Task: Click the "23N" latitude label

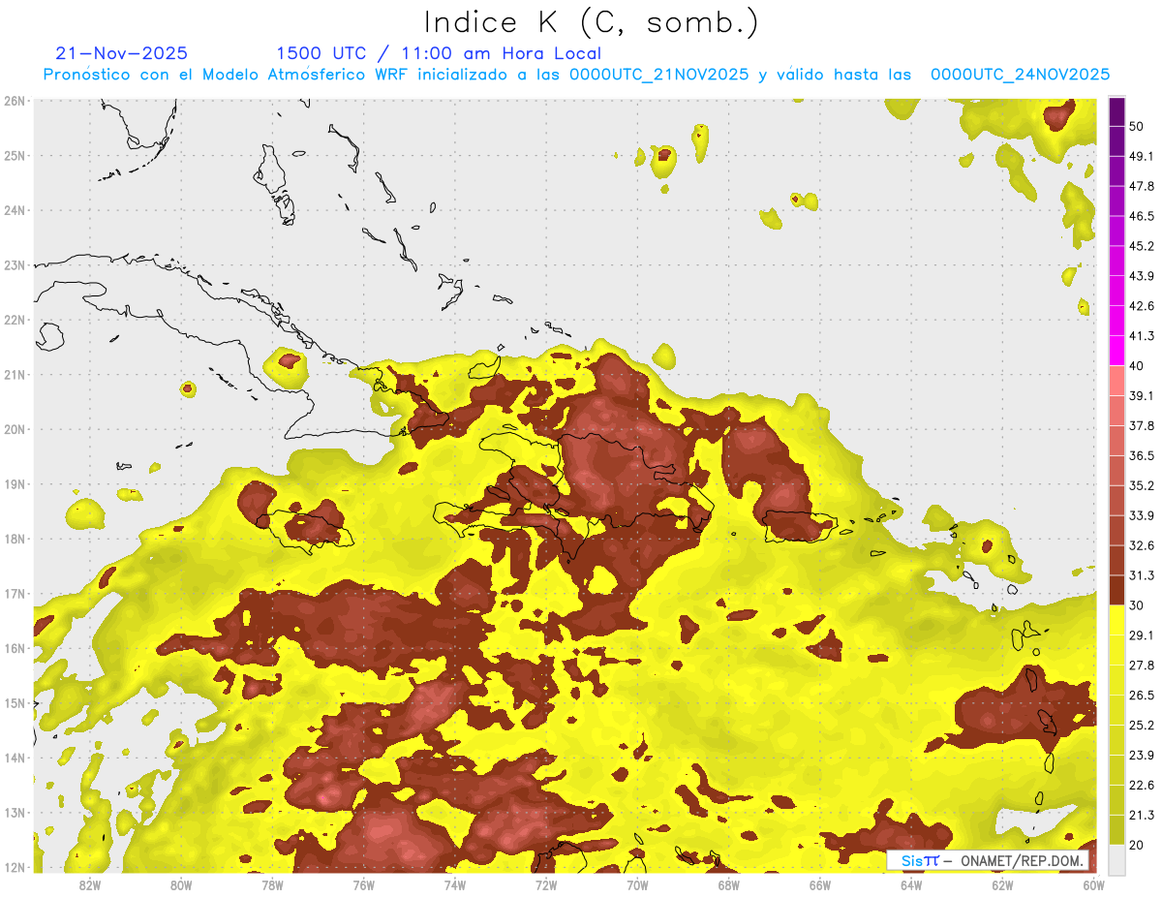Action: click(16, 265)
